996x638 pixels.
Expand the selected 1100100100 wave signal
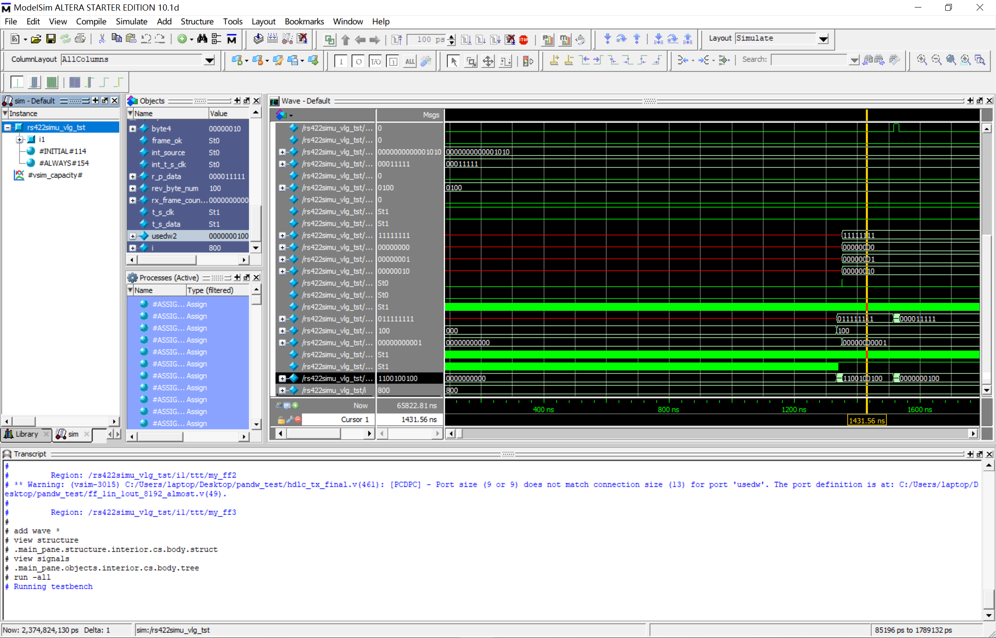[x=282, y=378]
